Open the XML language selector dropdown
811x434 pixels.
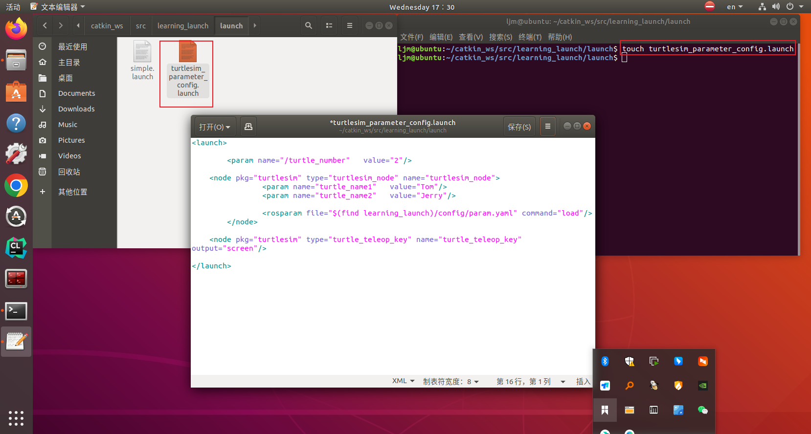tap(404, 381)
